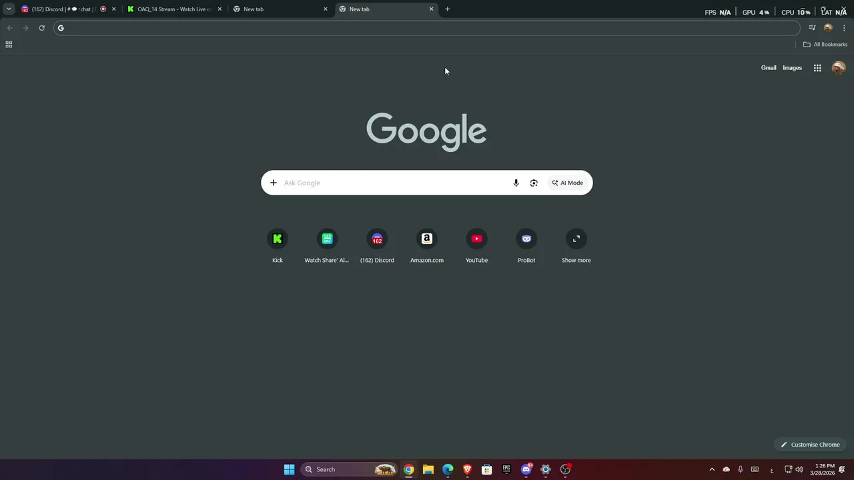Open the (162) Discord shortcut tile
The height and width of the screenshot is (480, 854).
(x=377, y=246)
